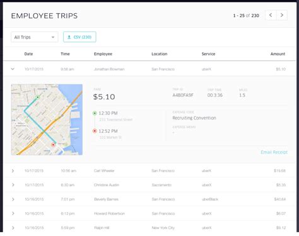Click the Christine Austin employee name
Viewport: 299px width, 236px height.
(107, 185)
